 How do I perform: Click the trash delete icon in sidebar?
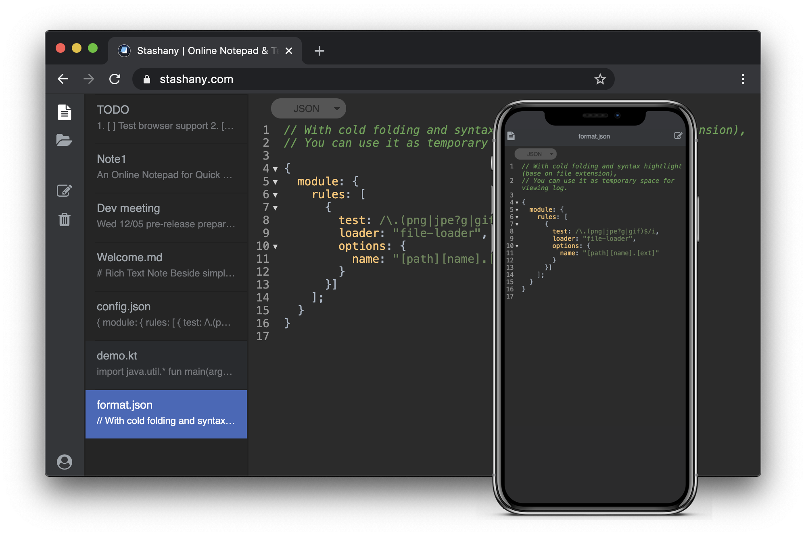tap(65, 219)
